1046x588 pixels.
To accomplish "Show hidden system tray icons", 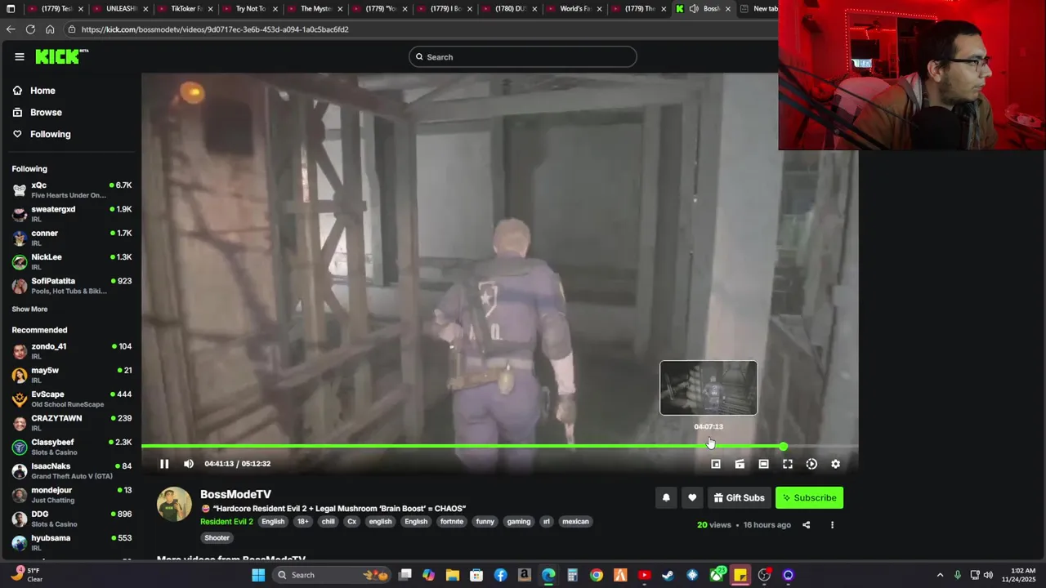I will click(940, 575).
